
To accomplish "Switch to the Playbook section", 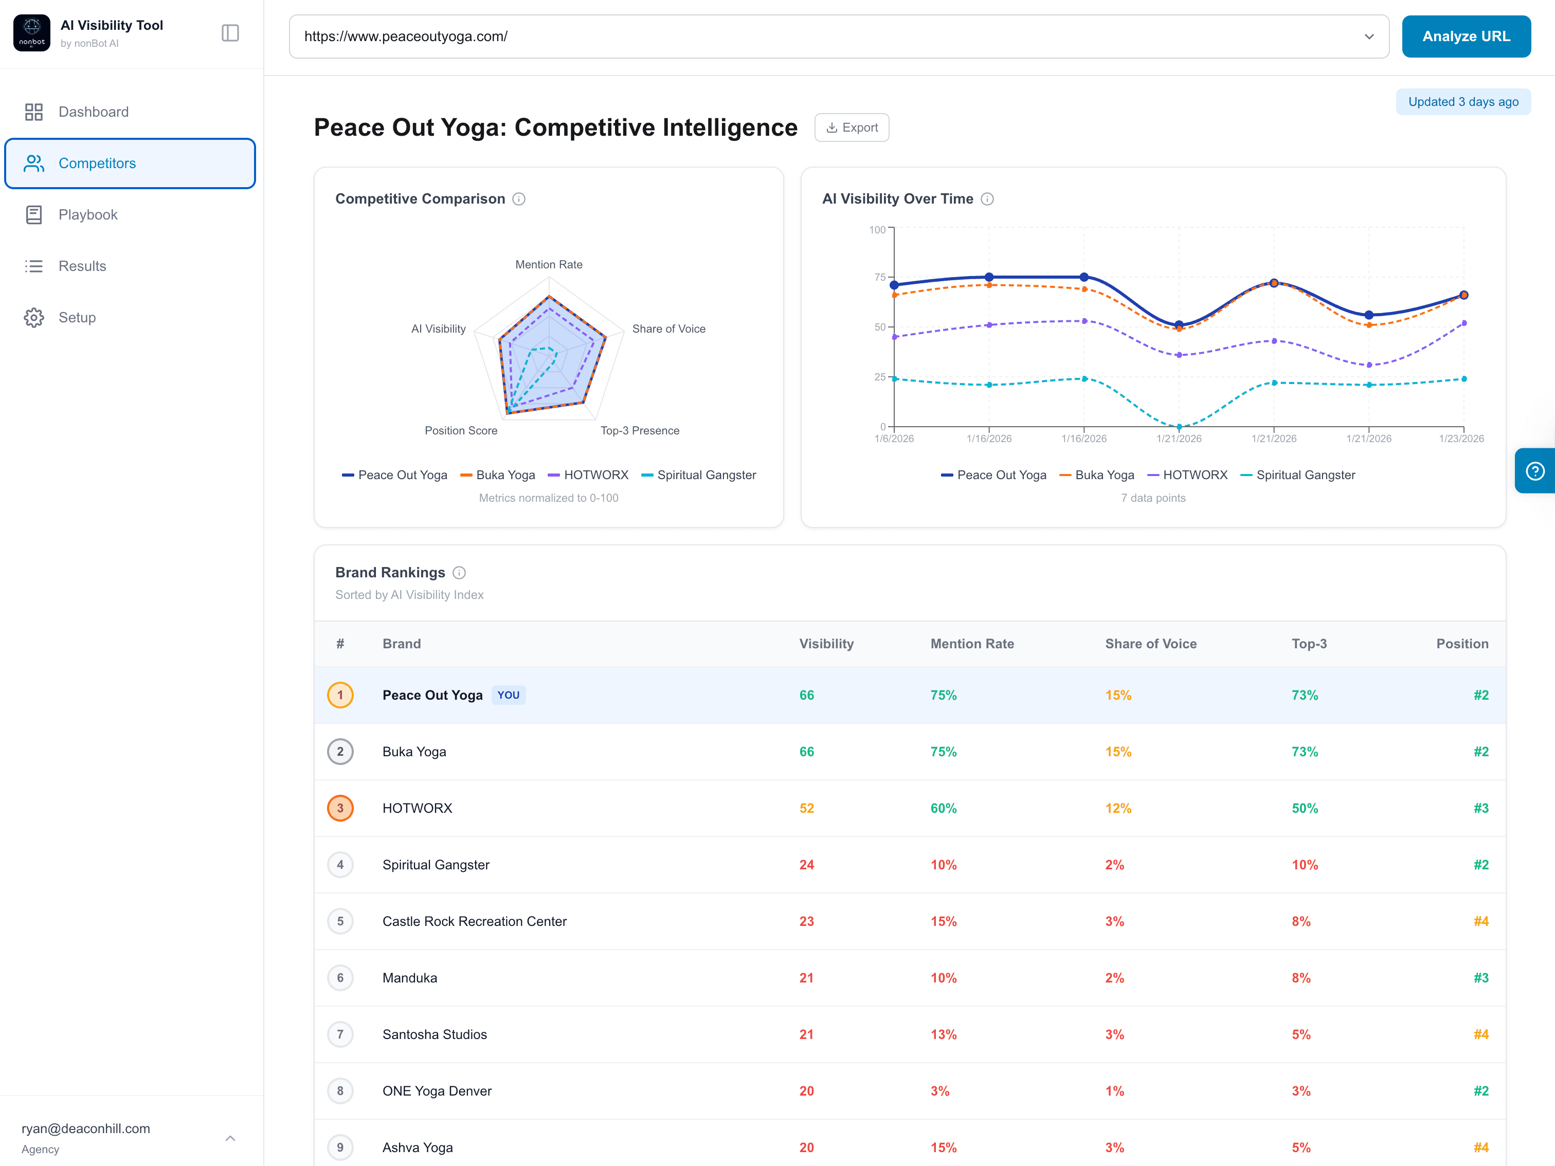I will click(87, 214).
